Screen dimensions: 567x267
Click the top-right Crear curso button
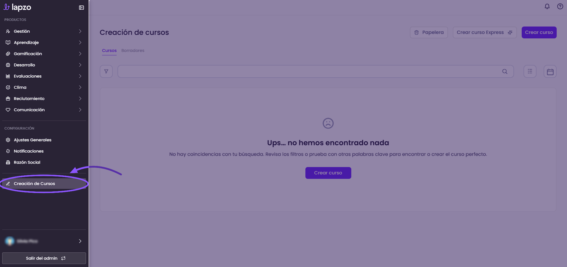539,32
